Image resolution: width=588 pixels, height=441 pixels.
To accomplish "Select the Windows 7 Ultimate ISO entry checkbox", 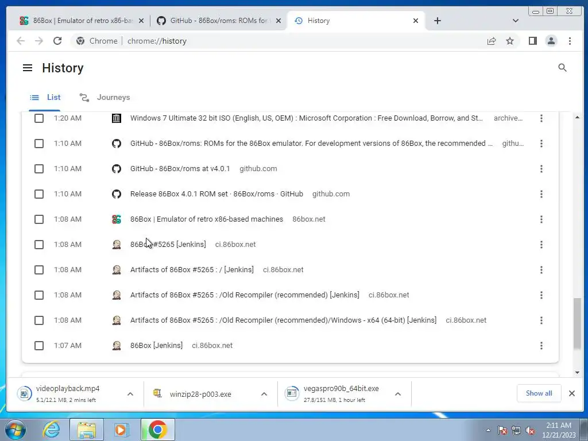I will [39, 118].
